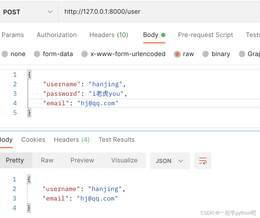Click the request URL input field

(x=159, y=12)
